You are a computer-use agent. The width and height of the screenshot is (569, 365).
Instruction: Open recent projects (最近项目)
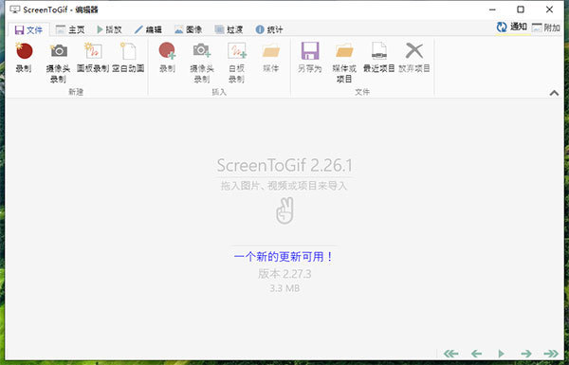click(378, 57)
